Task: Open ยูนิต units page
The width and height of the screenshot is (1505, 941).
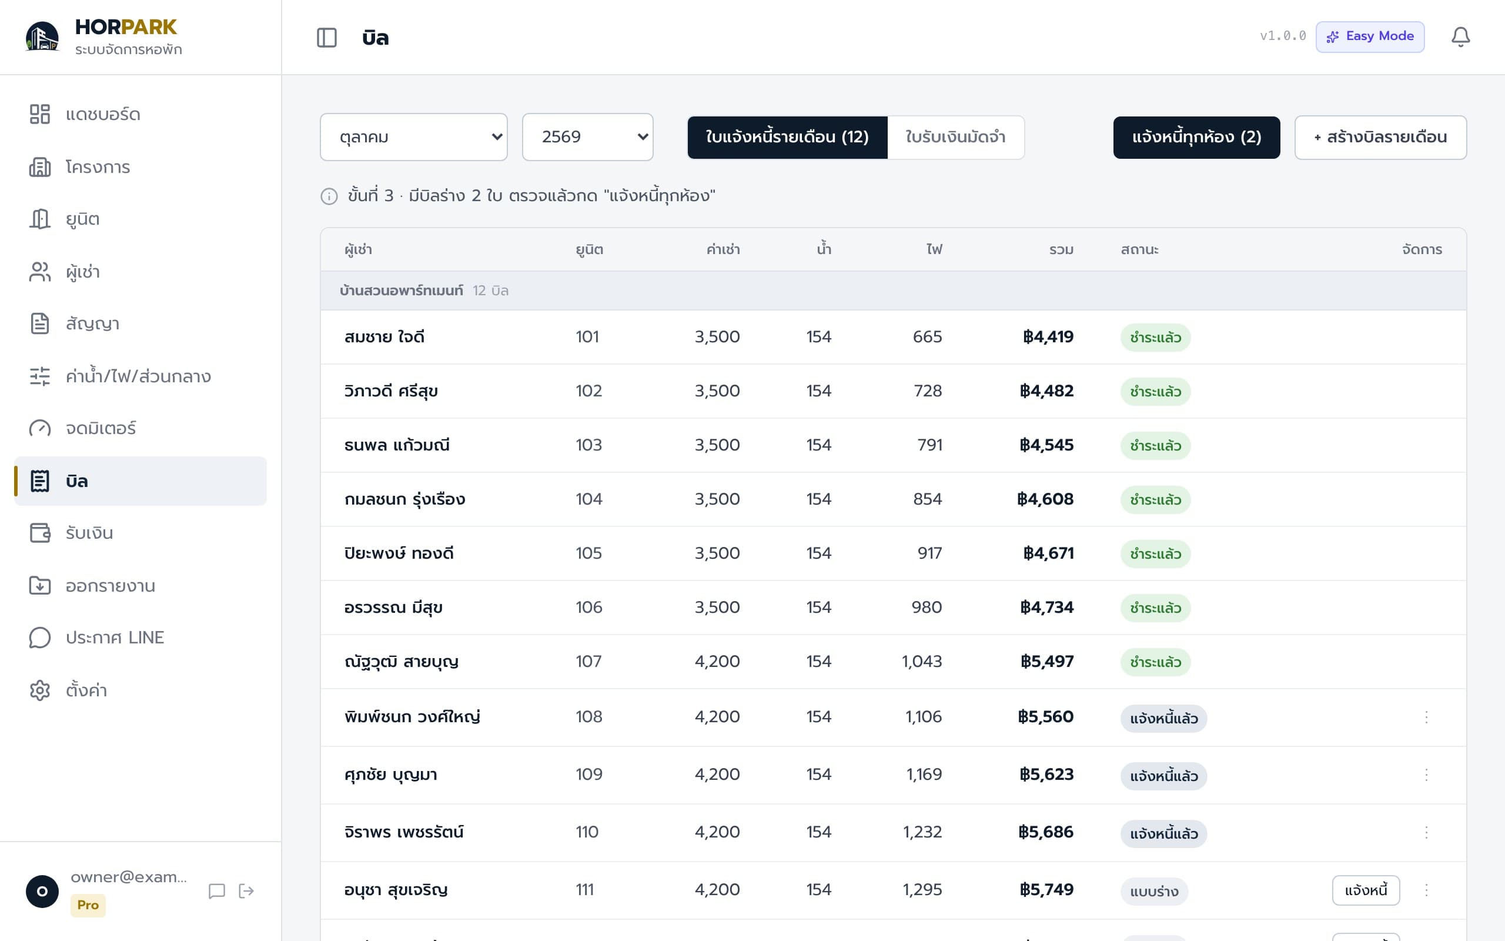Action: [x=141, y=219]
